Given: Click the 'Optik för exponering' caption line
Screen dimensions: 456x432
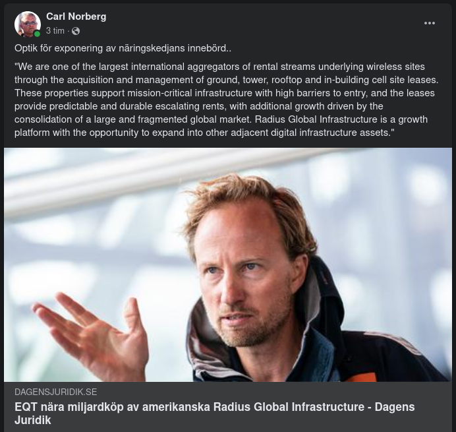Looking at the screenshot, I should pos(123,48).
